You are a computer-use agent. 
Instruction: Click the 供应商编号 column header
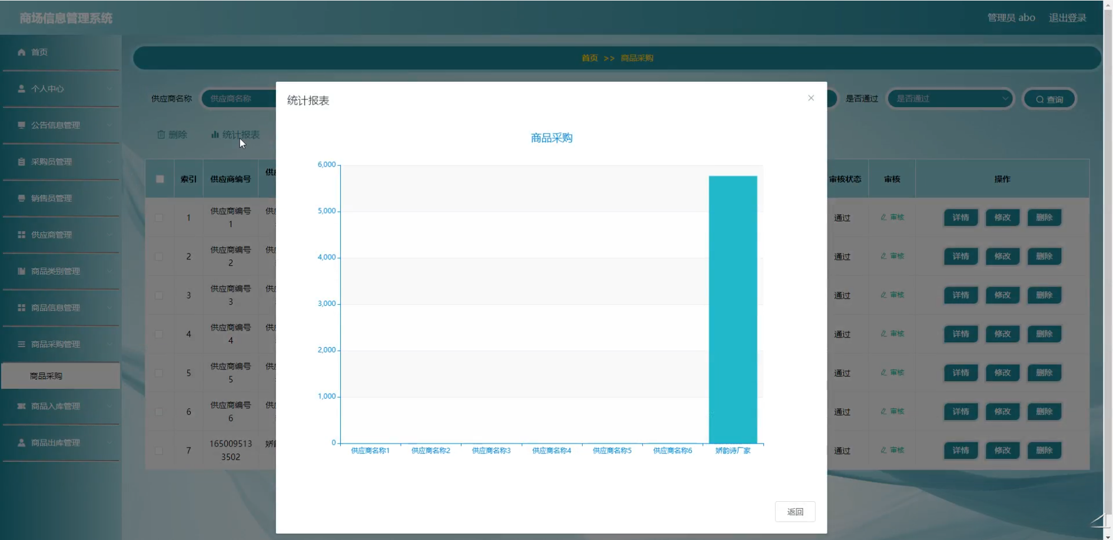[x=231, y=179]
